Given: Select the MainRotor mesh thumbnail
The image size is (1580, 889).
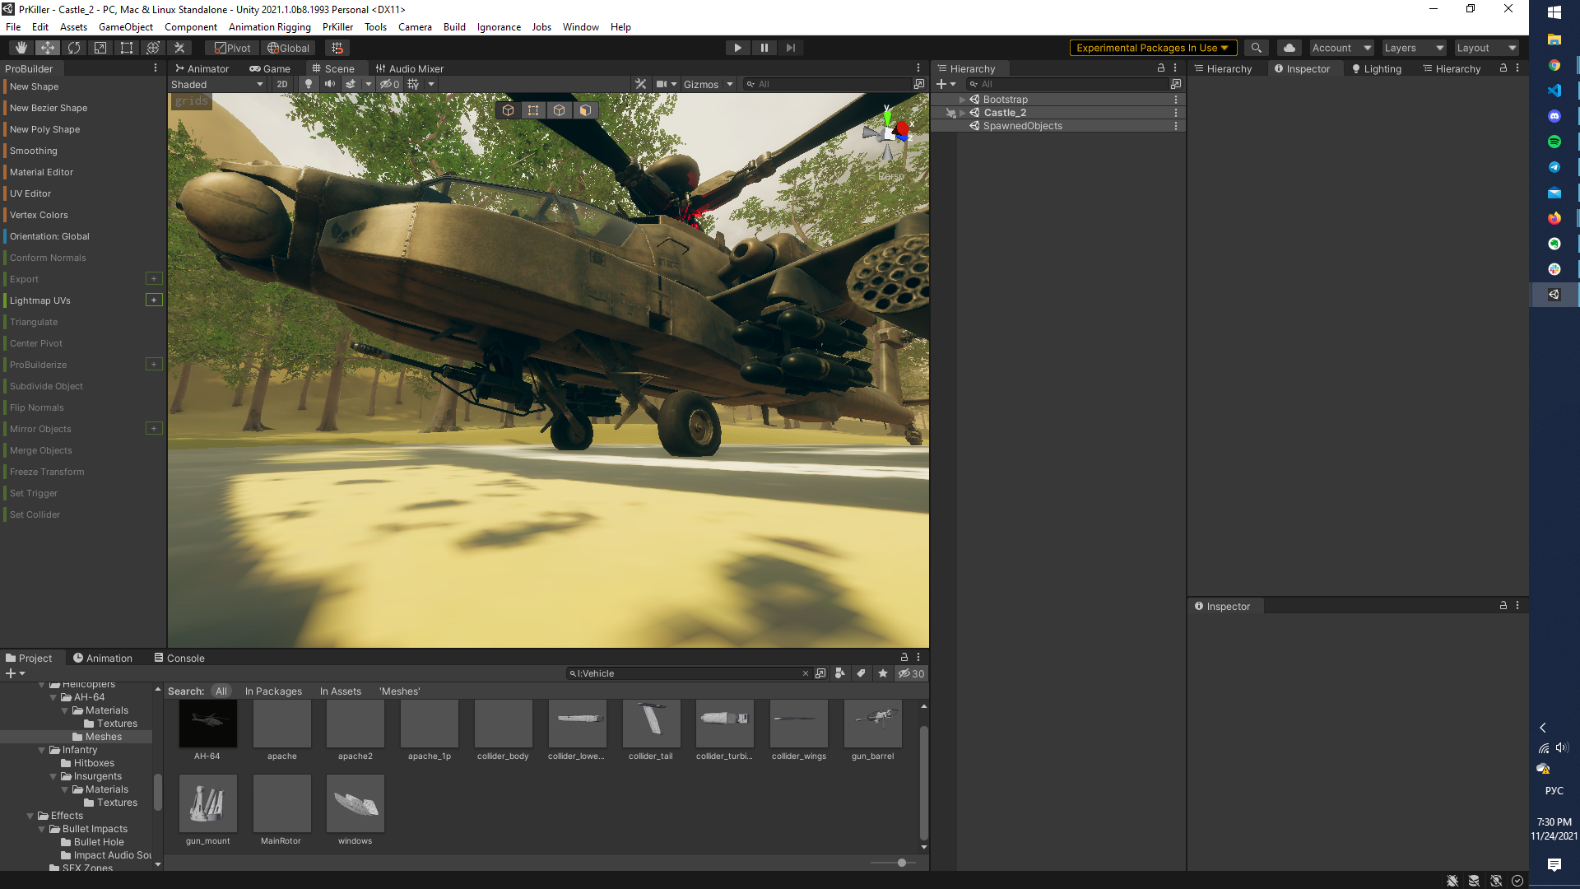Looking at the screenshot, I should click(x=281, y=803).
